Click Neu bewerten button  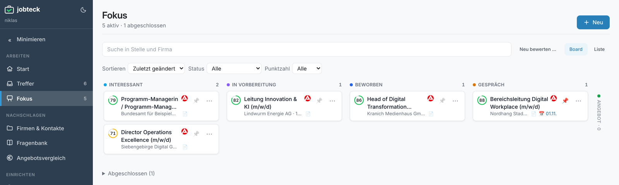538,49
